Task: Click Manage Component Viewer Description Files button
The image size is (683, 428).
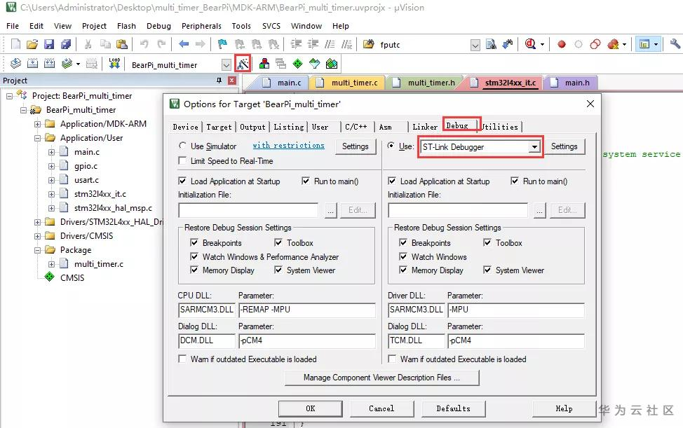Action: click(381, 378)
